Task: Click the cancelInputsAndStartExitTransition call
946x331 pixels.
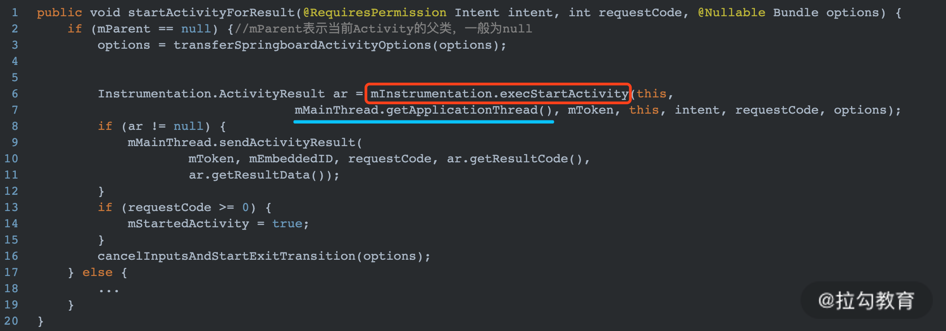Action: (x=226, y=256)
